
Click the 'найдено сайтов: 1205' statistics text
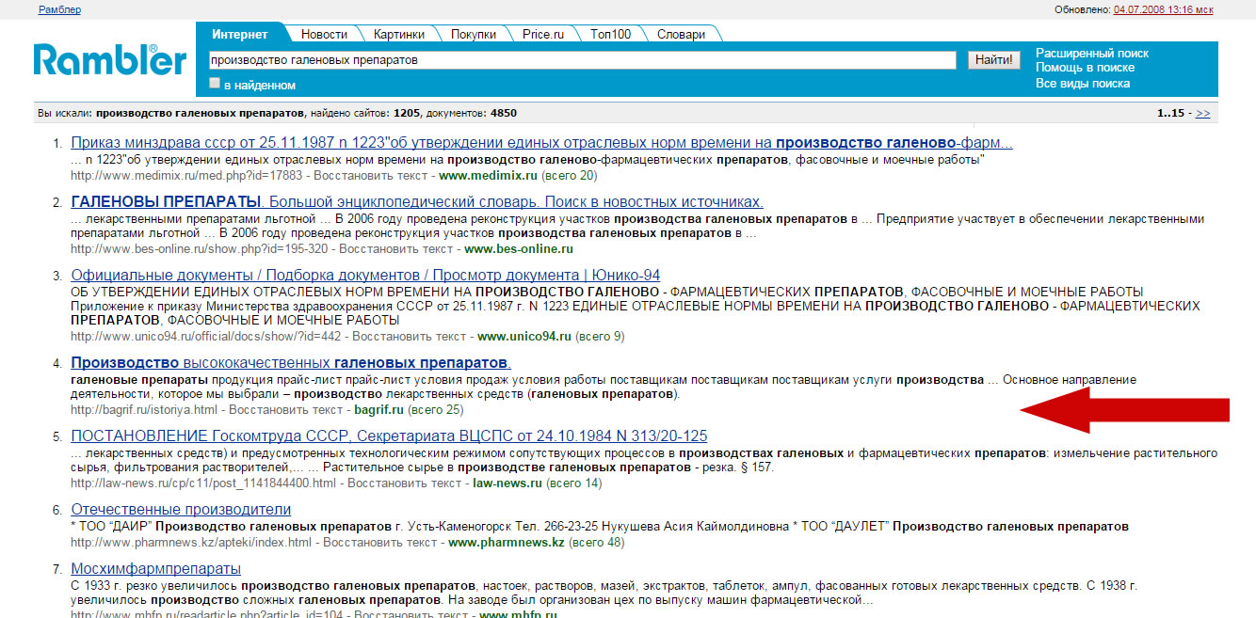click(365, 113)
